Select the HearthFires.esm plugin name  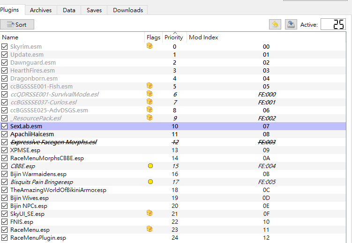click(32, 71)
